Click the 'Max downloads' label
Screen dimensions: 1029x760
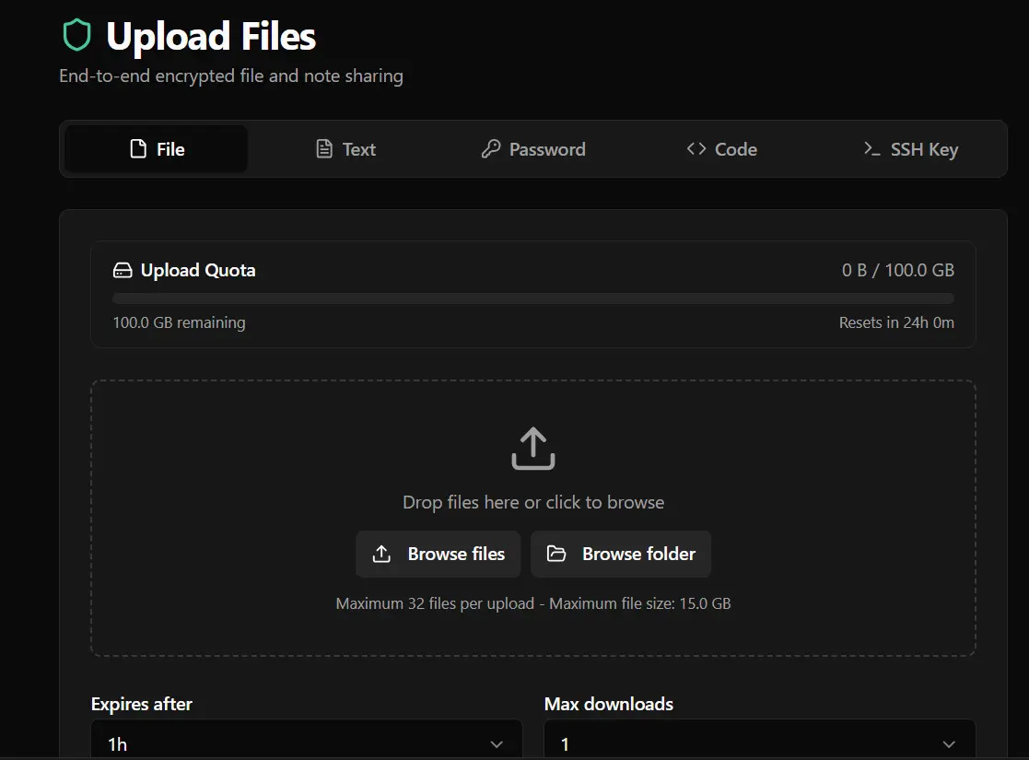(x=609, y=704)
